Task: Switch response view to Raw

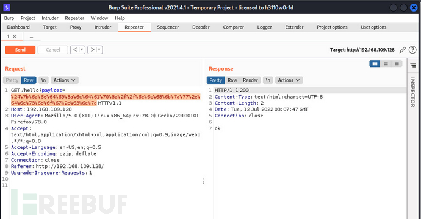Action: (232, 80)
